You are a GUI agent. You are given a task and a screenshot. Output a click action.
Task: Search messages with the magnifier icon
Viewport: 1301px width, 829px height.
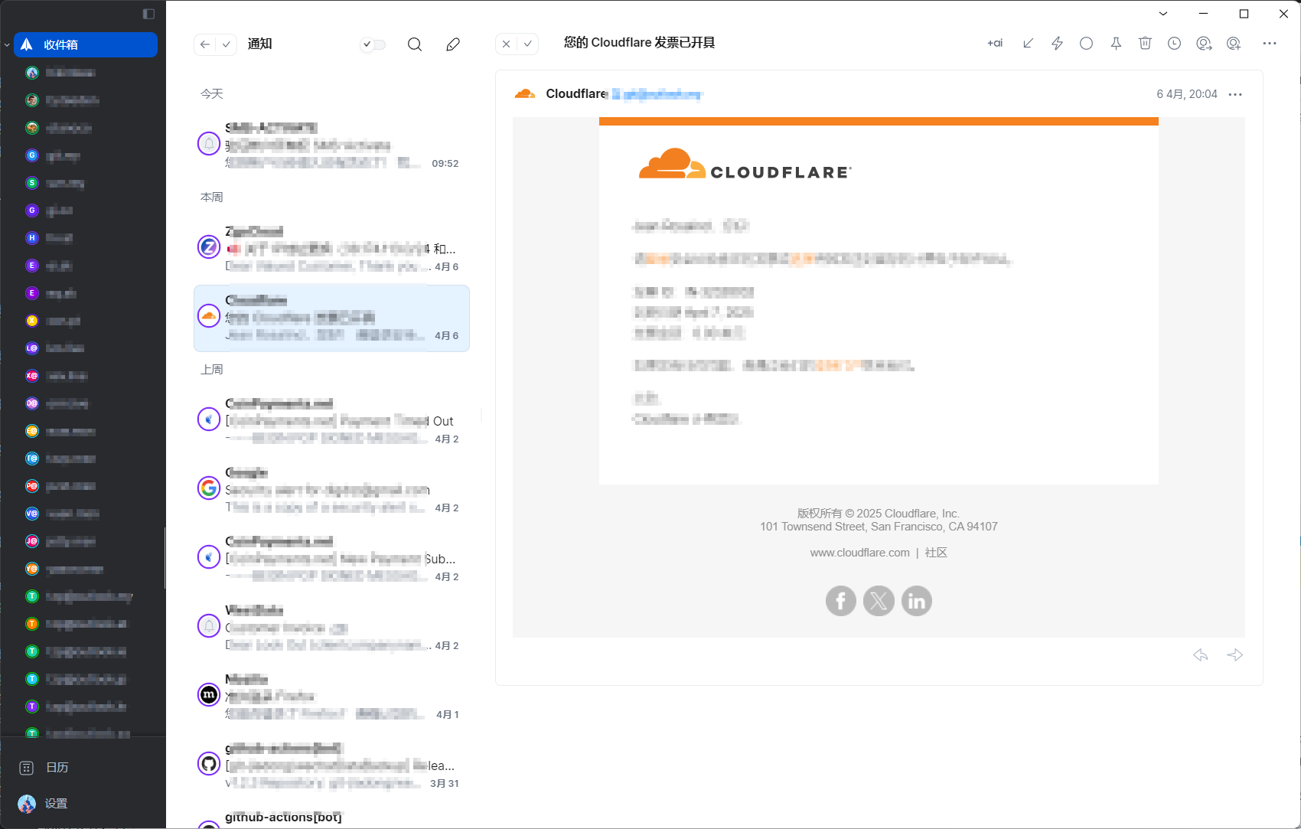[415, 44]
